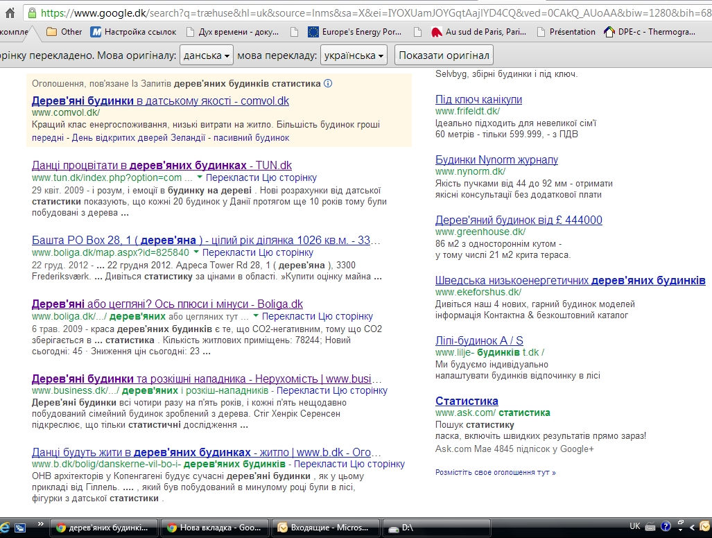The width and height of the screenshot is (712, 538).
Task: Translate the TUN.dk result page
Action: pyautogui.click(x=261, y=177)
